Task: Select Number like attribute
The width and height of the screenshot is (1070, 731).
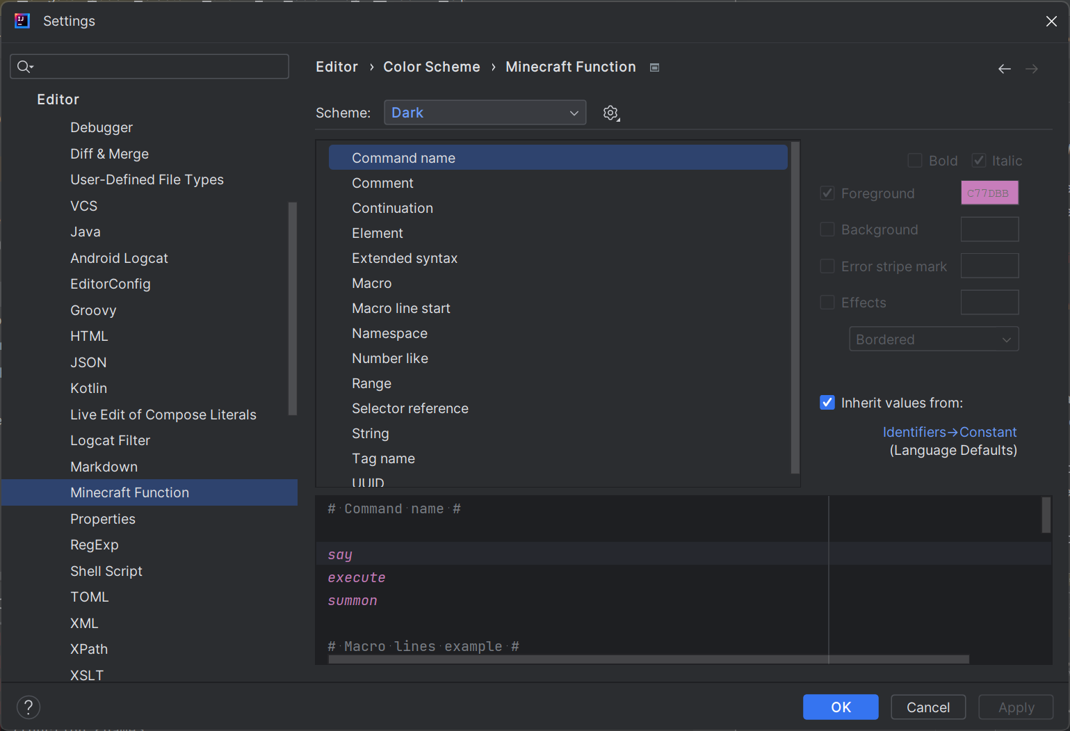Action: 558,358
